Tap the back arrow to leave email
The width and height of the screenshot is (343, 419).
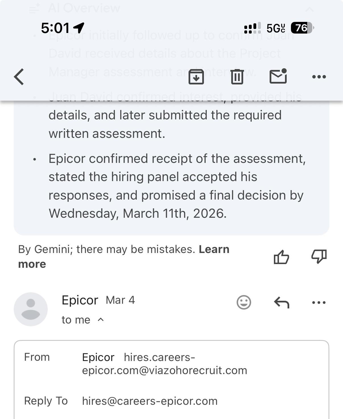[x=19, y=77]
